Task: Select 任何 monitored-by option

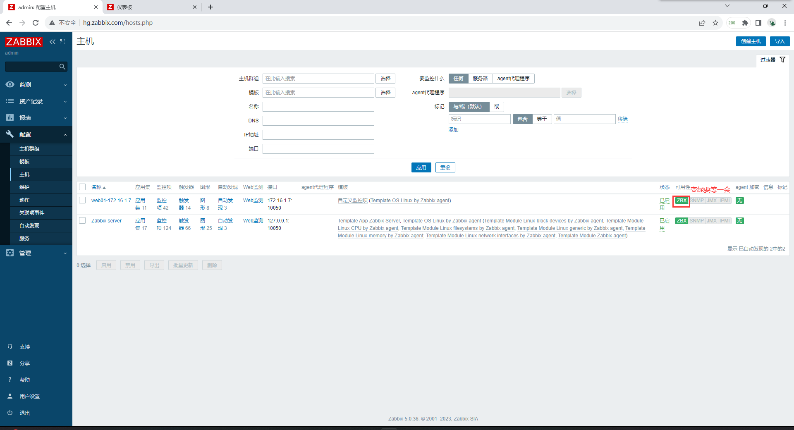Action: coord(458,79)
